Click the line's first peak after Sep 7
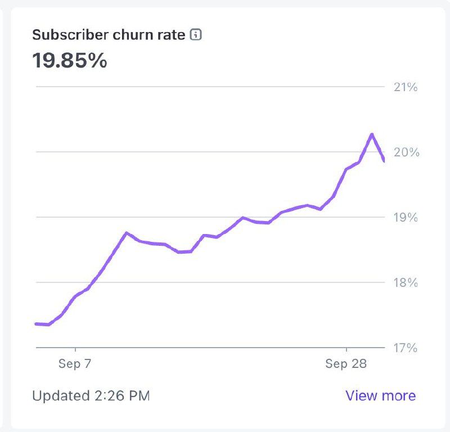Image resolution: width=450 pixels, height=432 pixels. [127, 232]
